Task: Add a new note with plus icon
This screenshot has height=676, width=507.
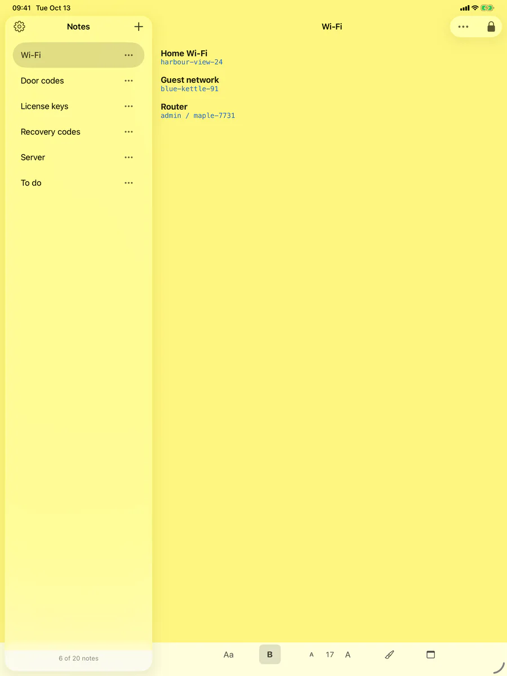Action: (x=139, y=26)
